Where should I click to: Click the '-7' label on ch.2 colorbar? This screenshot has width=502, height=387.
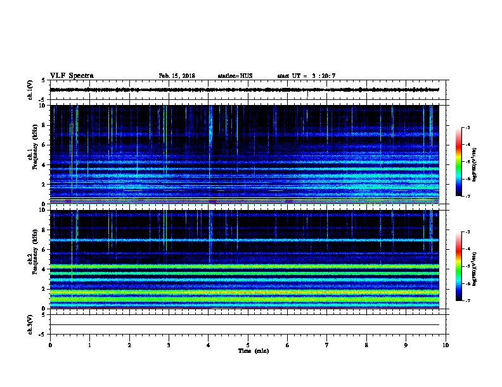click(467, 300)
